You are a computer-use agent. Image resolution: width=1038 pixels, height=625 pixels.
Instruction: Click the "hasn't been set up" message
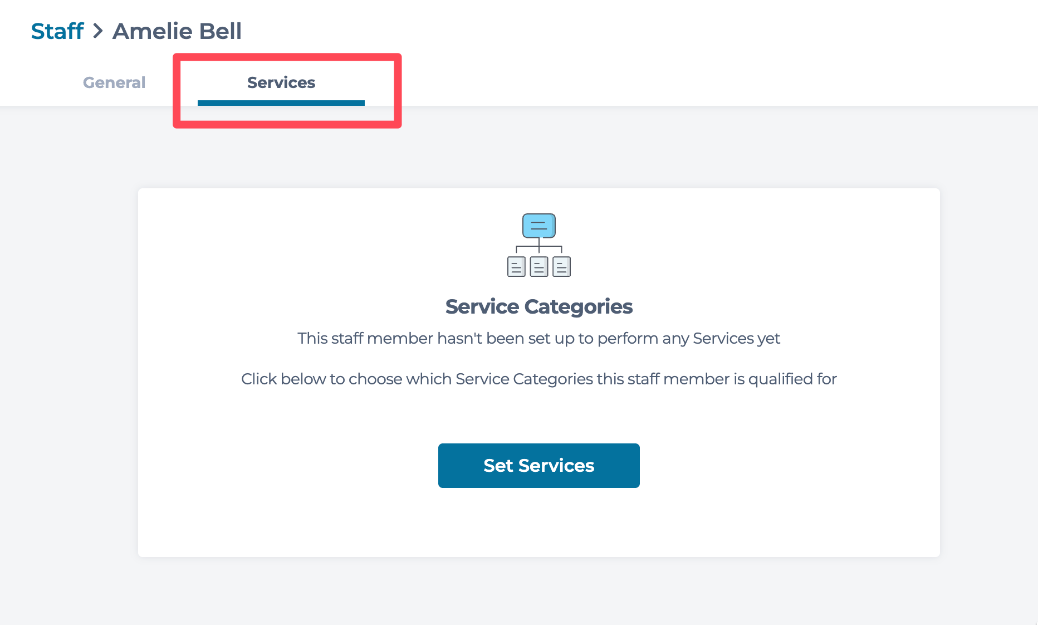click(x=539, y=338)
